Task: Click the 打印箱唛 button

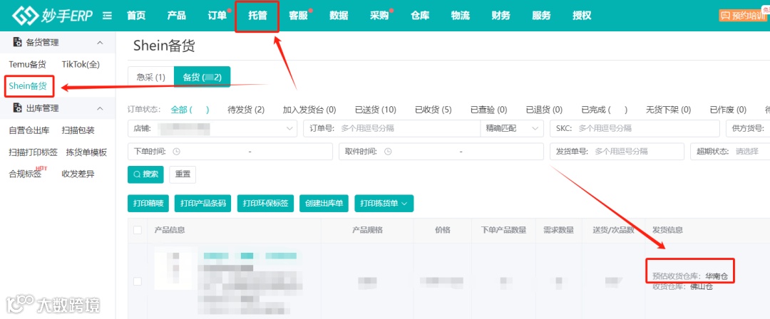Action: (x=148, y=203)
